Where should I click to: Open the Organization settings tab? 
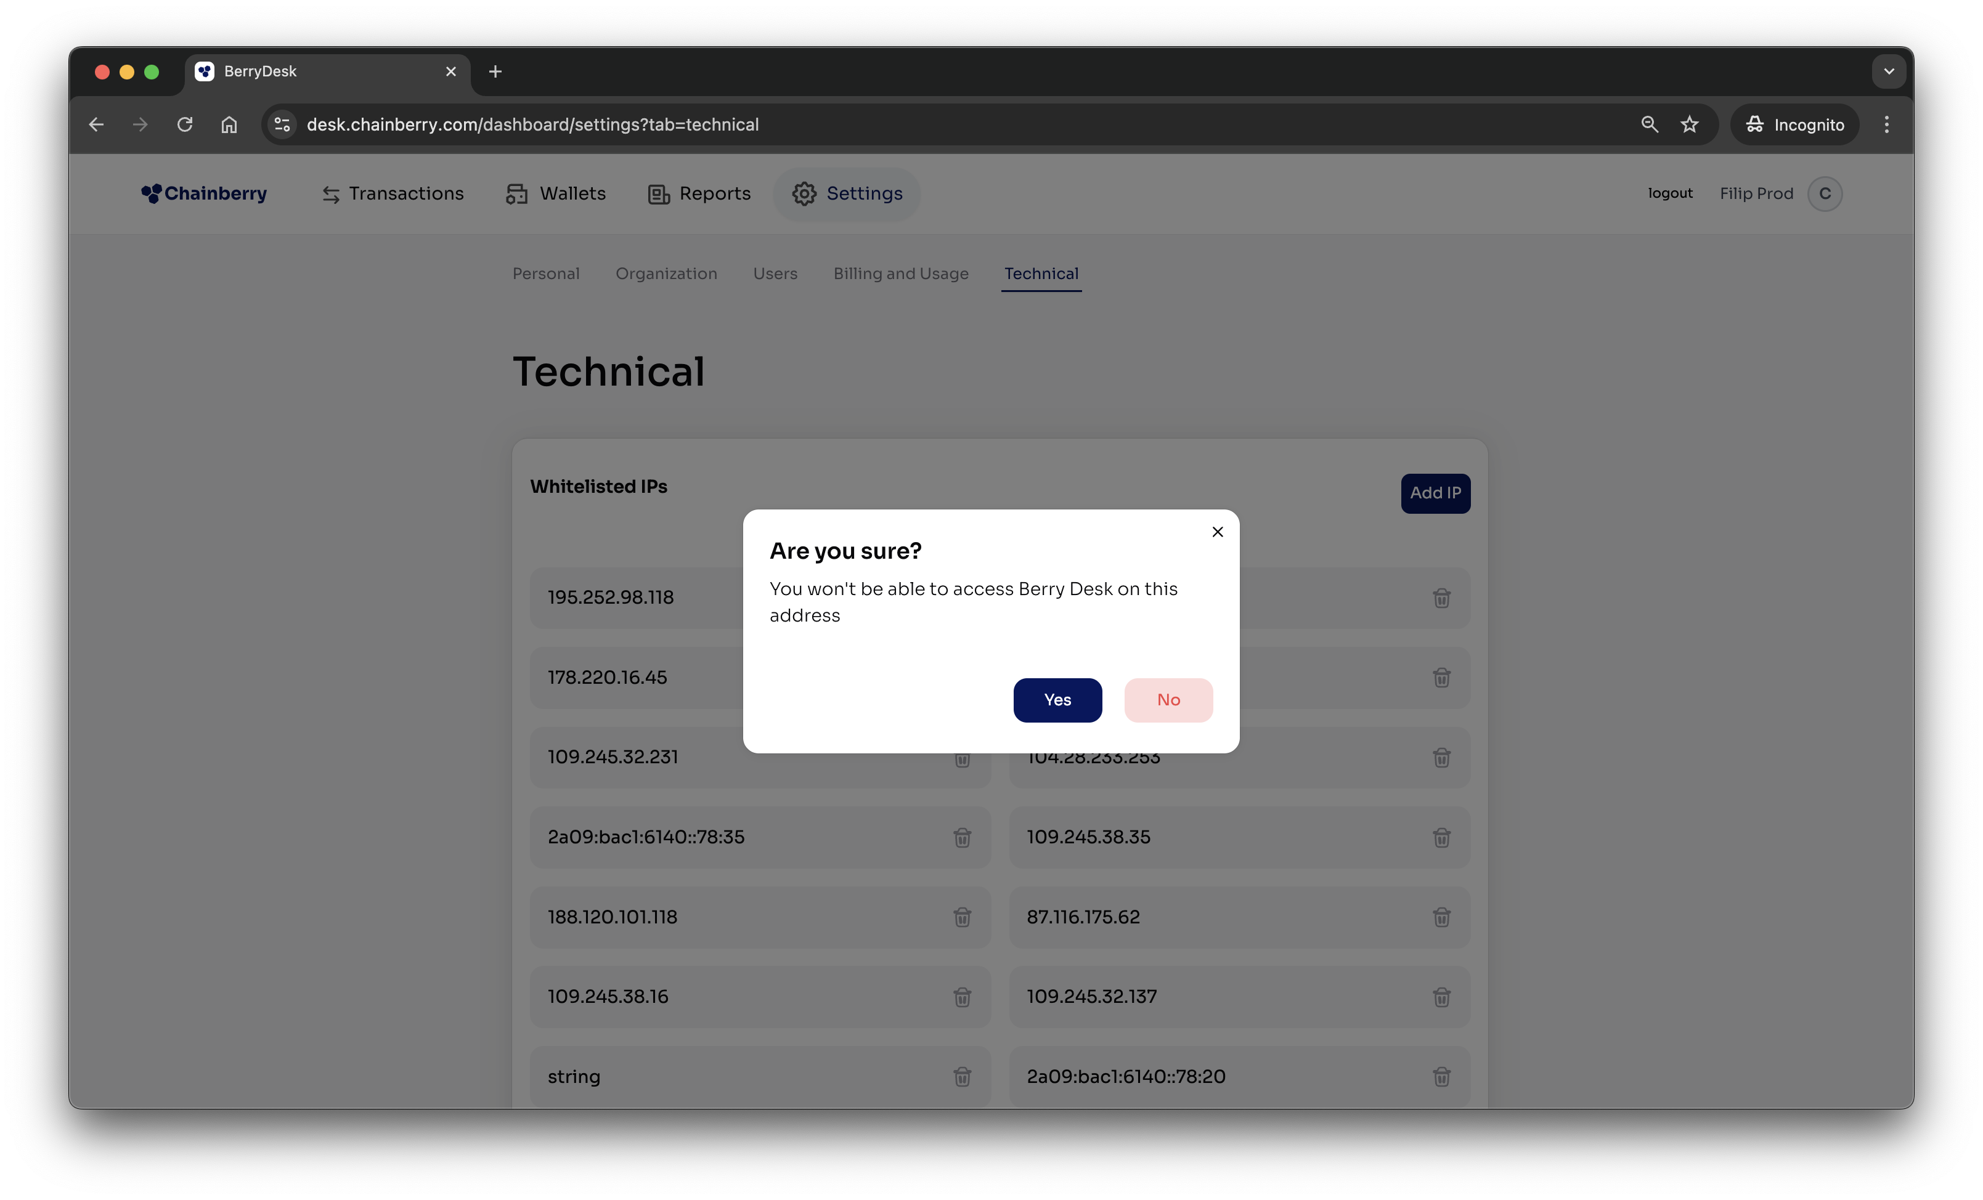[x=666, y=274]
